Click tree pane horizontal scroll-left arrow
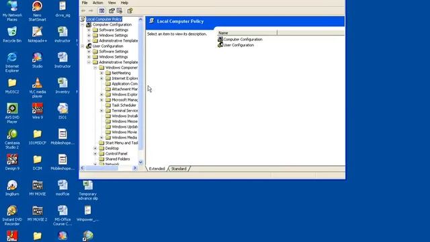 (83, 168)
